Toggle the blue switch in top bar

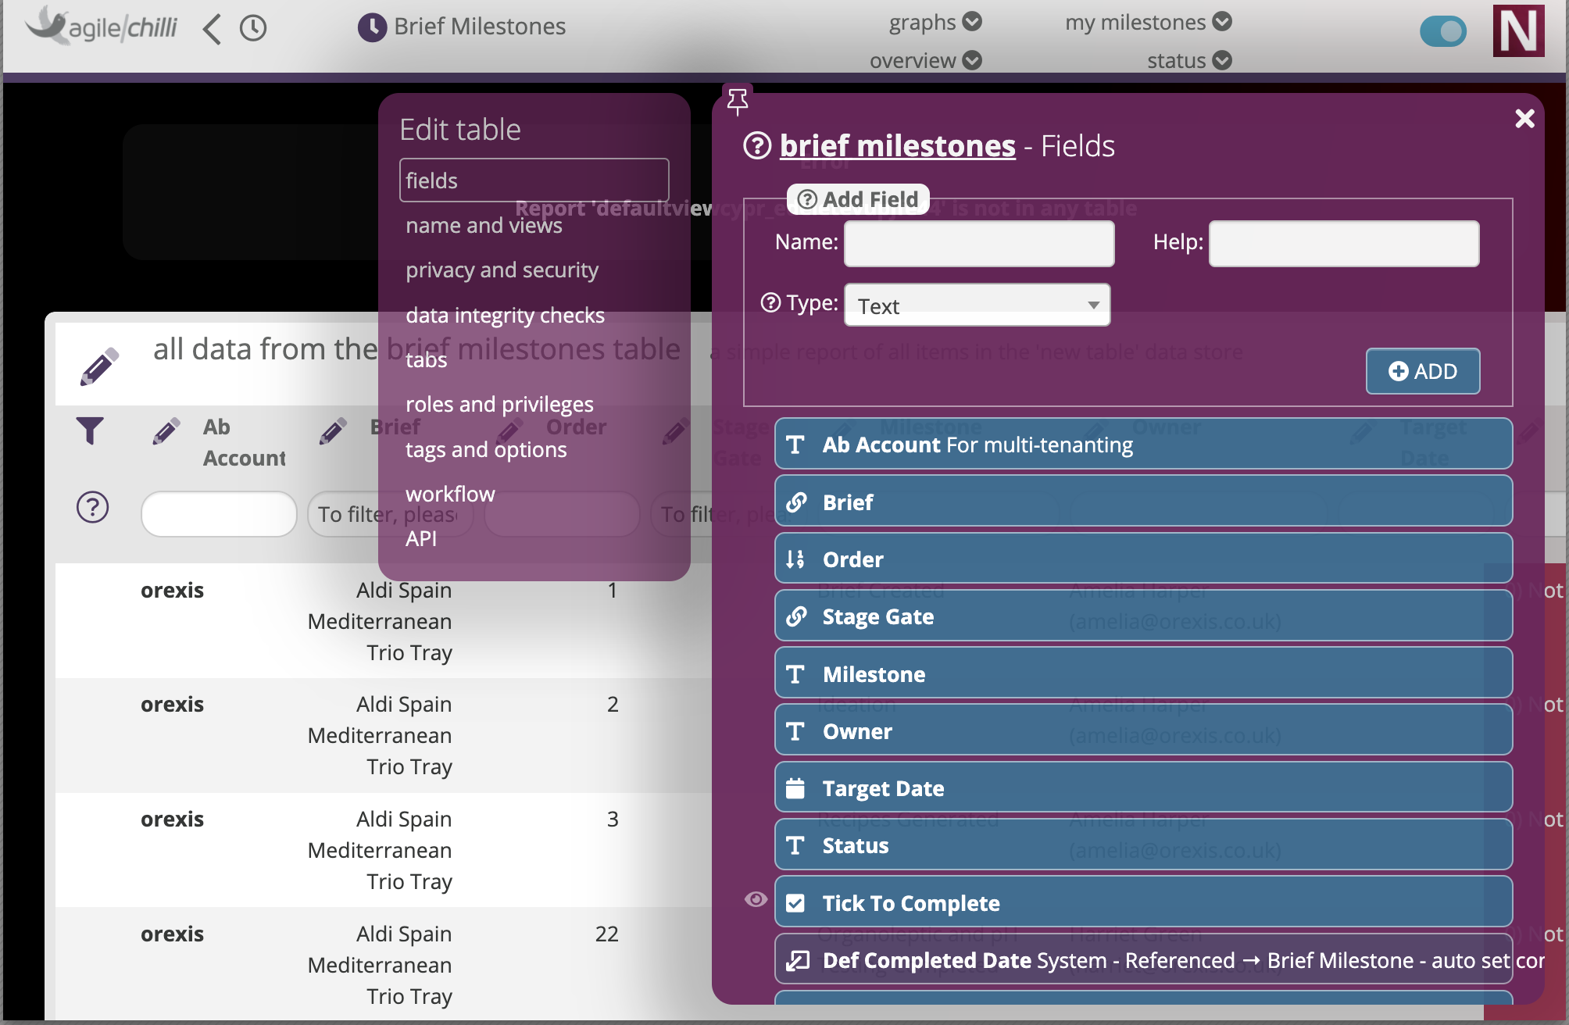(x=1442, y=31)
